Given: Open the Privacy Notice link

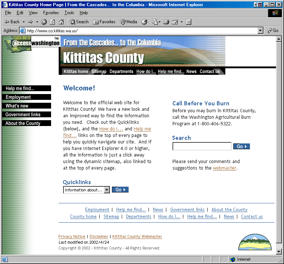Looking at the screenshot, I should coord(72,236).
